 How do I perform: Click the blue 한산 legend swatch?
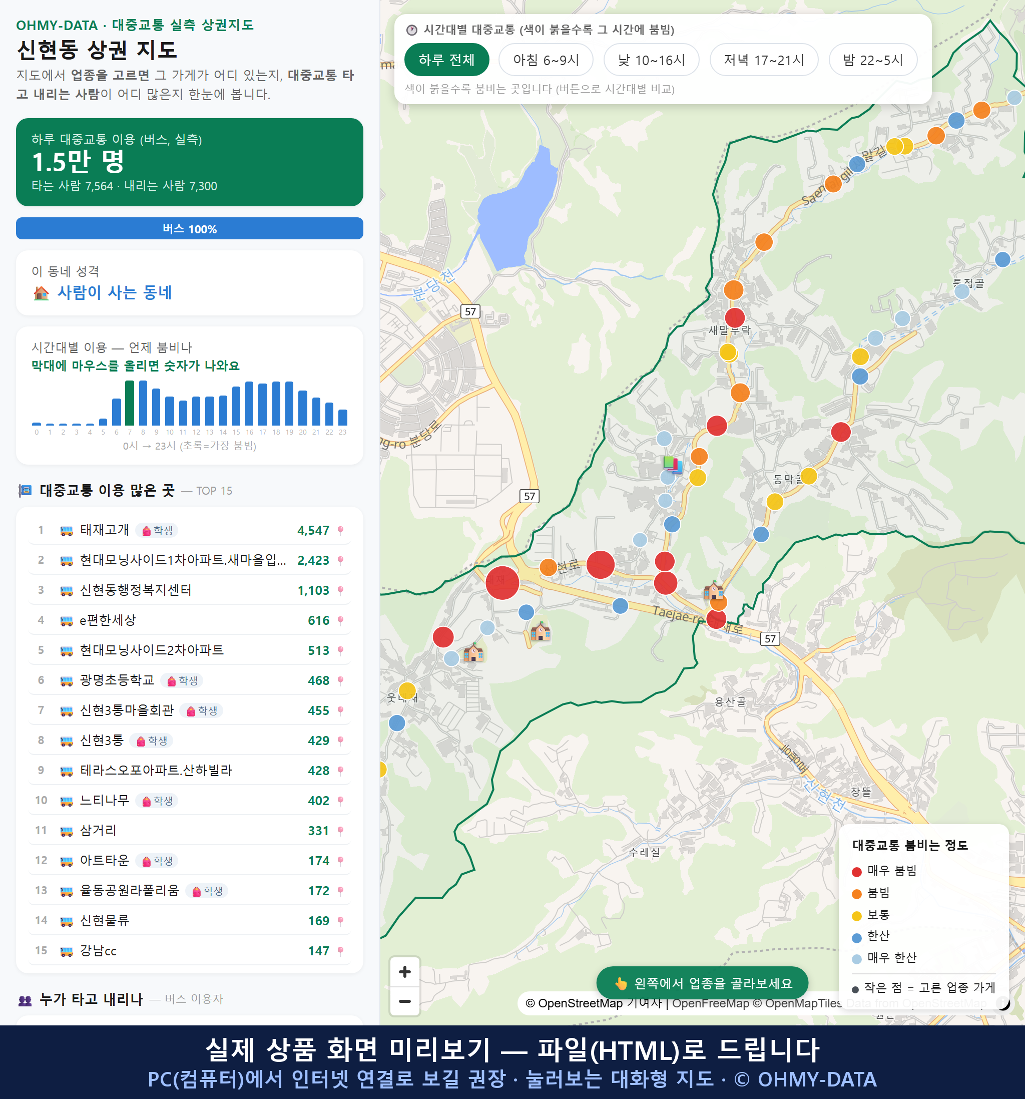(856, 938)
